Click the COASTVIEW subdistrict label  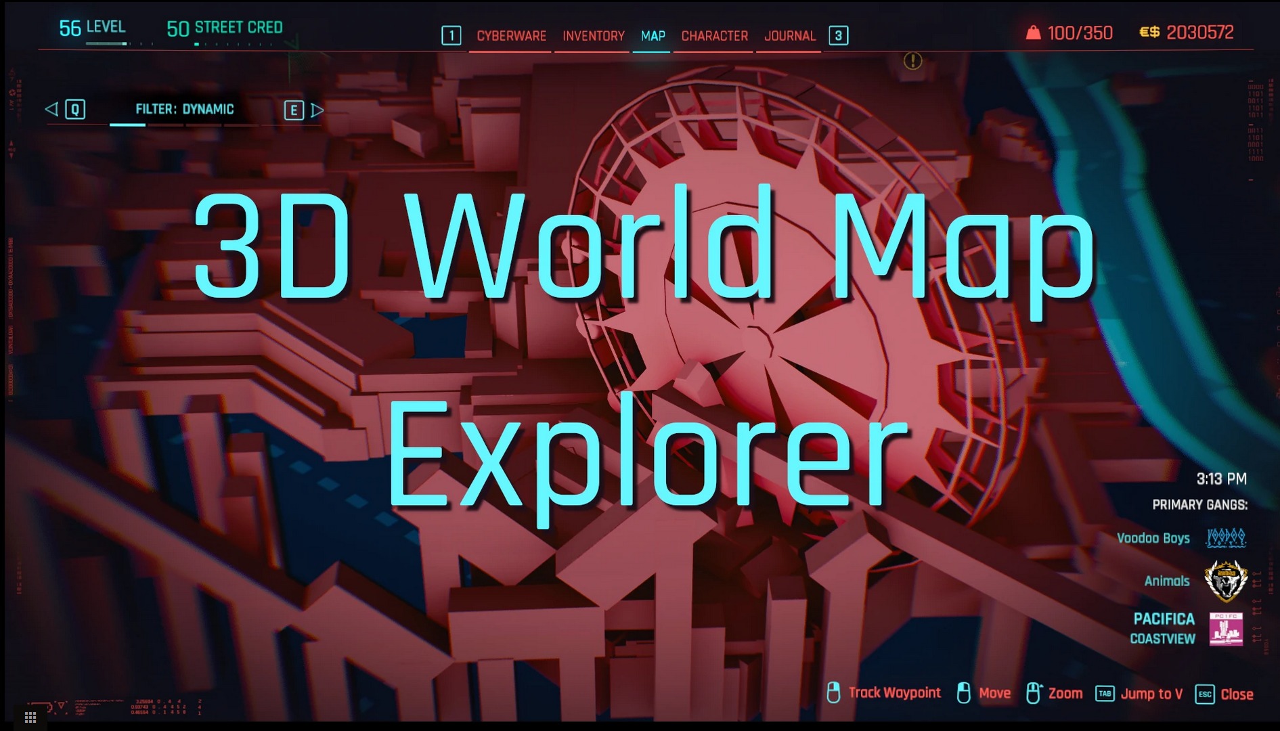click(1162, 638)
